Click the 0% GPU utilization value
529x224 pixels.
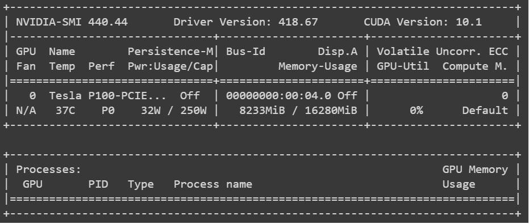pos(416,111)
